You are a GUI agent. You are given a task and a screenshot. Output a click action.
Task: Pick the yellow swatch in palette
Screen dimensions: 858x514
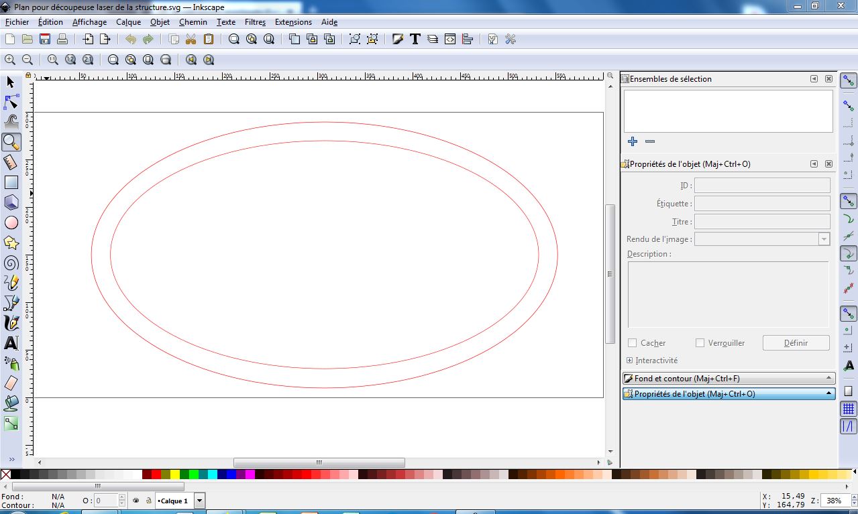[x=175, y=474]
